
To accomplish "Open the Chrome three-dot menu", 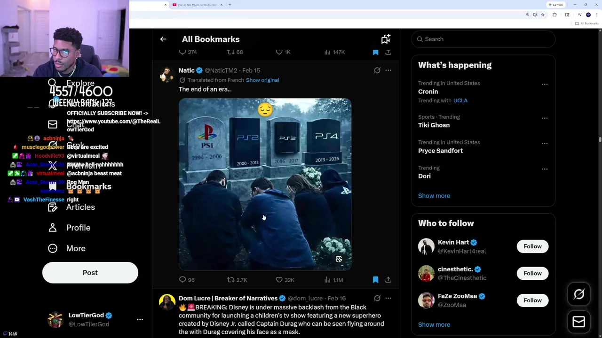I will 597,15.
